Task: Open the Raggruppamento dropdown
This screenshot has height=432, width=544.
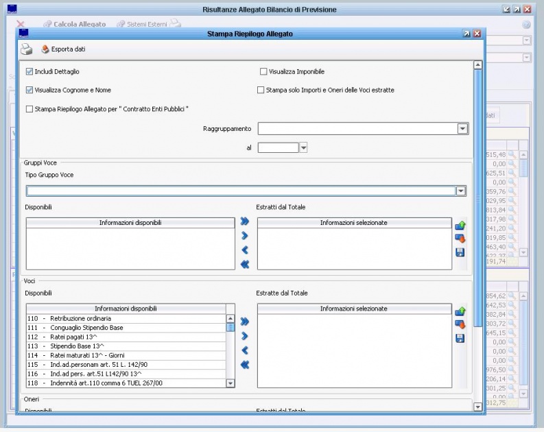Action: 462,129
